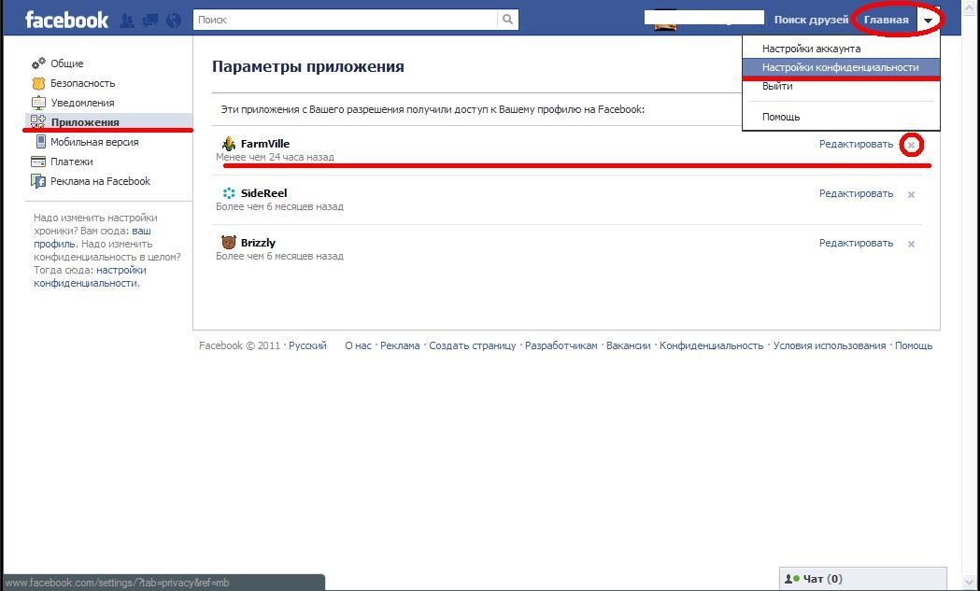Open Мобильная версия settings

coord(94,143)
